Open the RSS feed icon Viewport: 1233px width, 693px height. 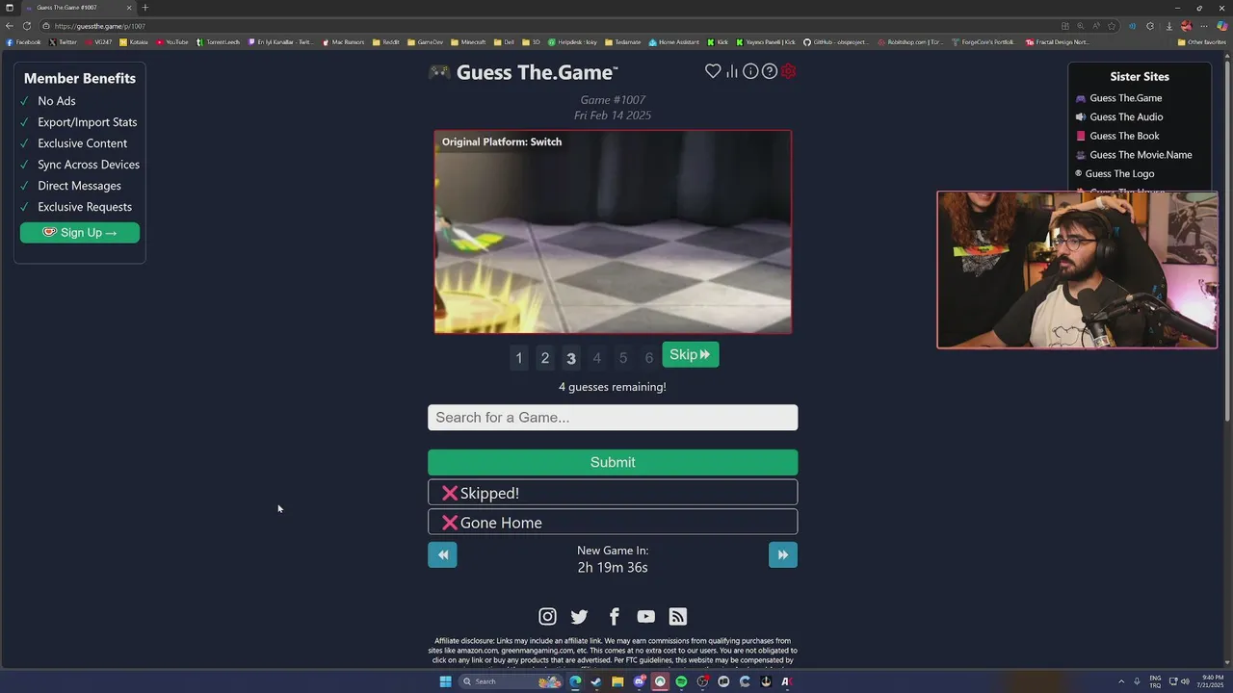(678, 617)
